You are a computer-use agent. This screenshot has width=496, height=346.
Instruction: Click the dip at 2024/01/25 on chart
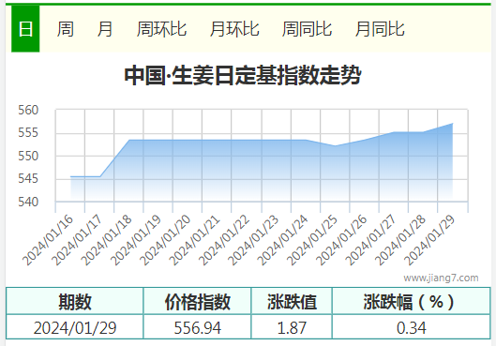335,145
